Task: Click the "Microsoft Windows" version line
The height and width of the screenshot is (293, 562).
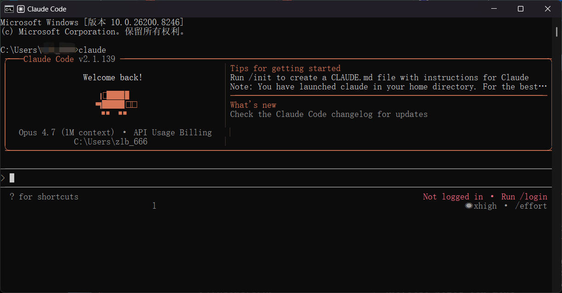Action: click(x=92, y=22)
